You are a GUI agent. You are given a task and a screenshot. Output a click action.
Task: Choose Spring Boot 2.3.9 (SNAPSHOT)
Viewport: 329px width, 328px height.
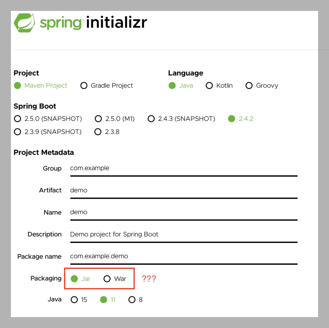point(18,132)
